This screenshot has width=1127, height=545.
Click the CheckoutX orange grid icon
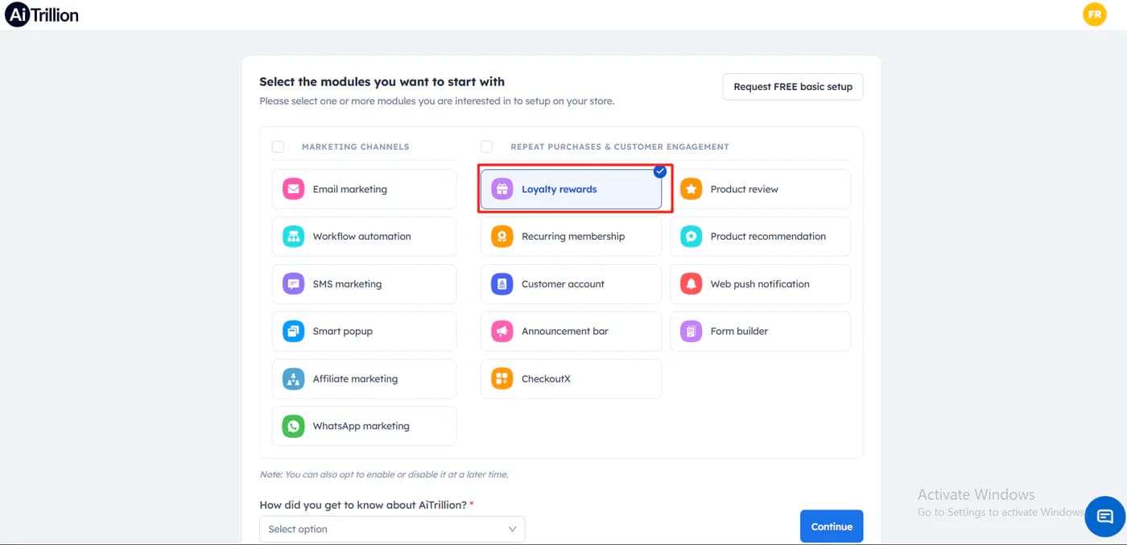point(502,378)
